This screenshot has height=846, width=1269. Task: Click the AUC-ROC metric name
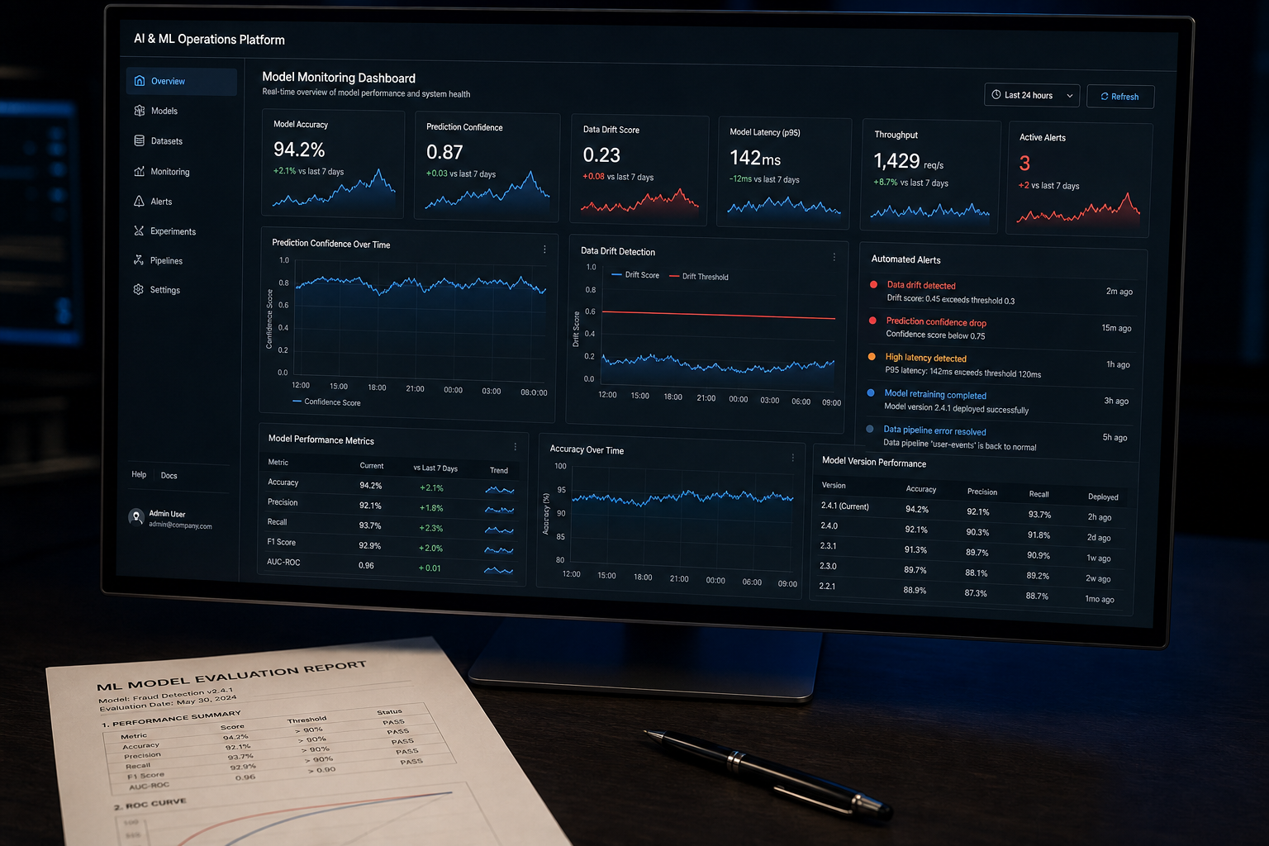click(283, 562)
